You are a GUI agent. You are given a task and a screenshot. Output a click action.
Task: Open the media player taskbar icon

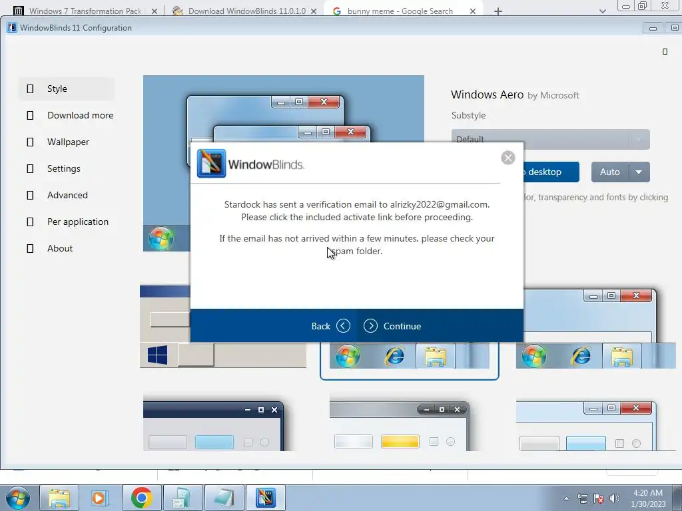click(100, 498)
